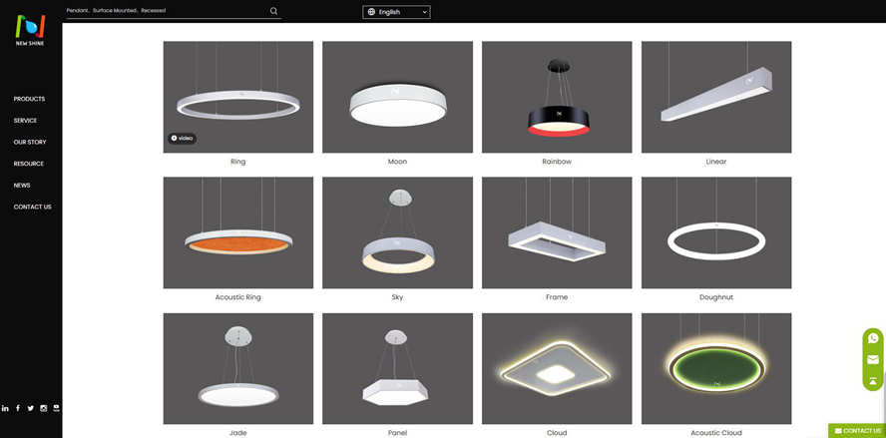The image size is (886, 438).
Task: Select SERVICE in the sidebar
Action: [x=25, y=121]
